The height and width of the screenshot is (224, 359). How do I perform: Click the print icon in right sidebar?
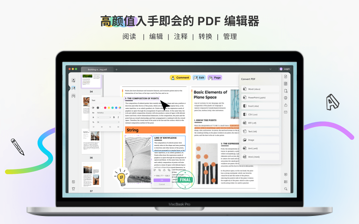tap(286, 98)
